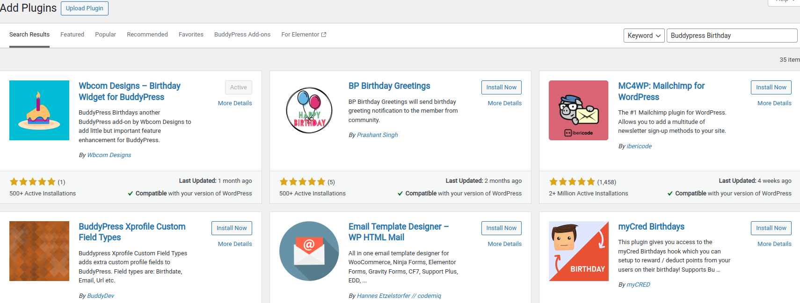The image size is (800, 303).
Task: Click the Email Template Designer envelope icon
Action: 309,251
